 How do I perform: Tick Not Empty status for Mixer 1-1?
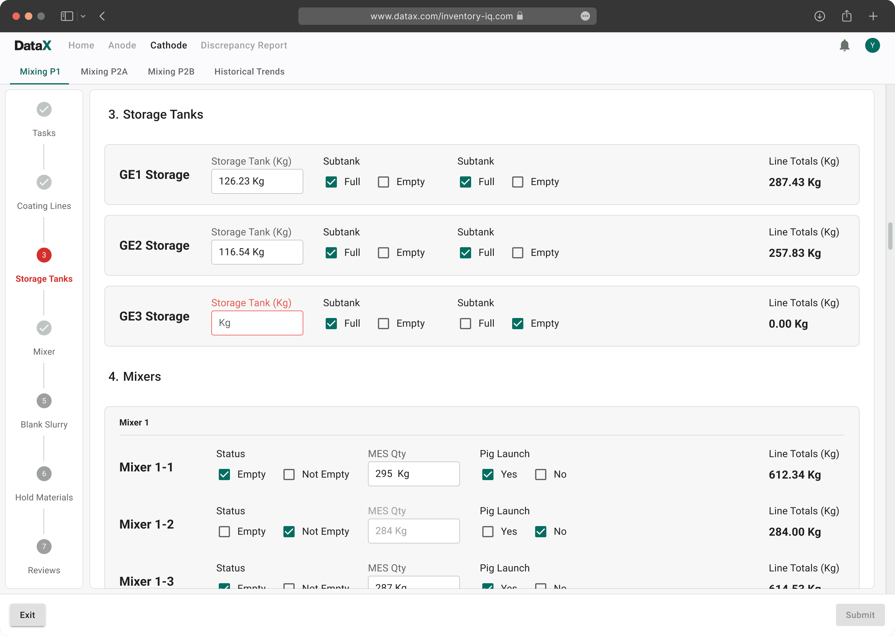point(289,475)
